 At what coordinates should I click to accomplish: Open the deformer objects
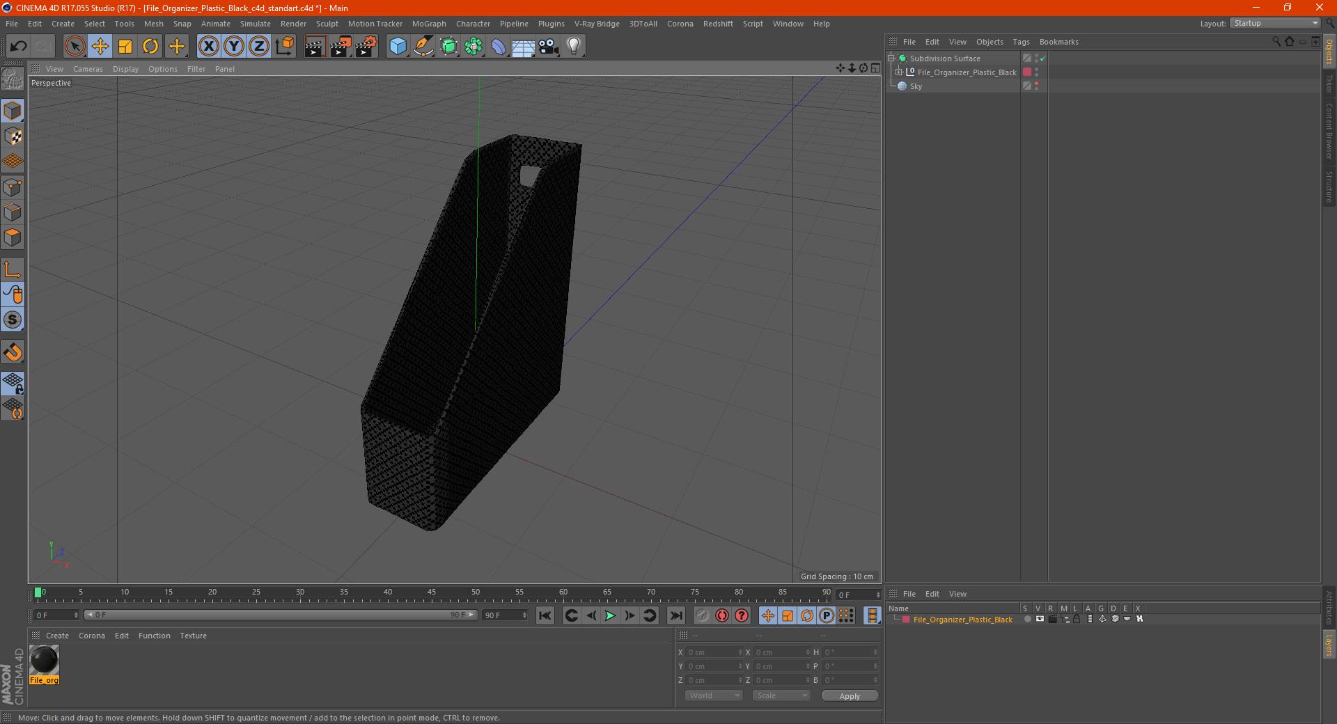pyautogui.click(x=499, y=47)
